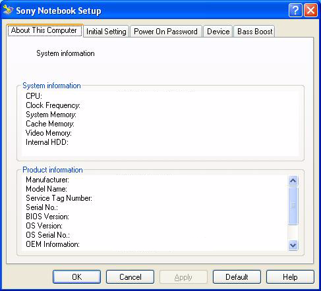Select the CPU: row
Image resolution: width=321 pixels, height=291 pixels.
coord(34,96)
